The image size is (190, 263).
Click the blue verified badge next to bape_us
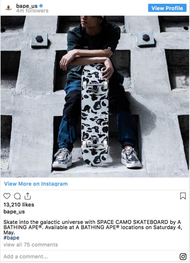click(41, 6)
